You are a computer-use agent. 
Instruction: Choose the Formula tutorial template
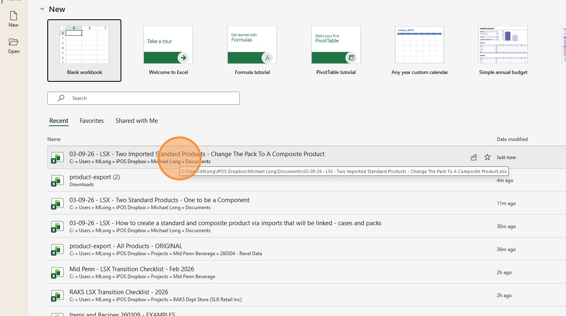point(252,51)
